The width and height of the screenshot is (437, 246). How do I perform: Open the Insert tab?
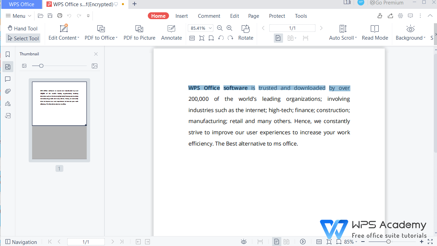click(x=182, y=16)
